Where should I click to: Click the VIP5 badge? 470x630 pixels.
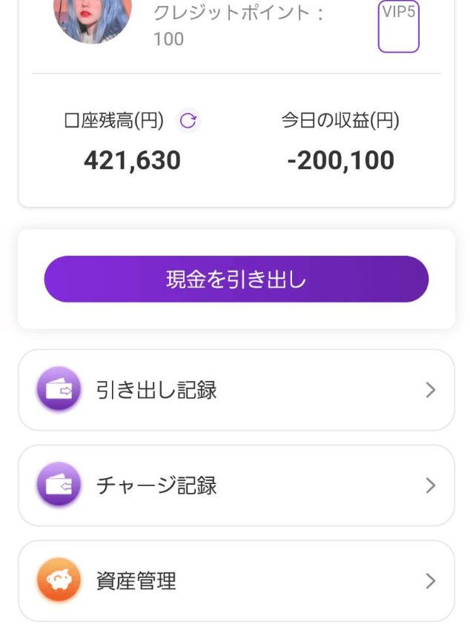point(399,27)
